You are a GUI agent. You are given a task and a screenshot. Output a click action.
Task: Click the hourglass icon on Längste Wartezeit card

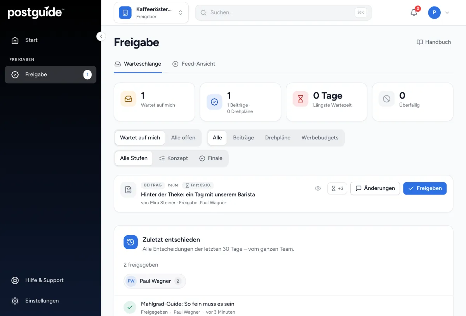click(300, 99)
